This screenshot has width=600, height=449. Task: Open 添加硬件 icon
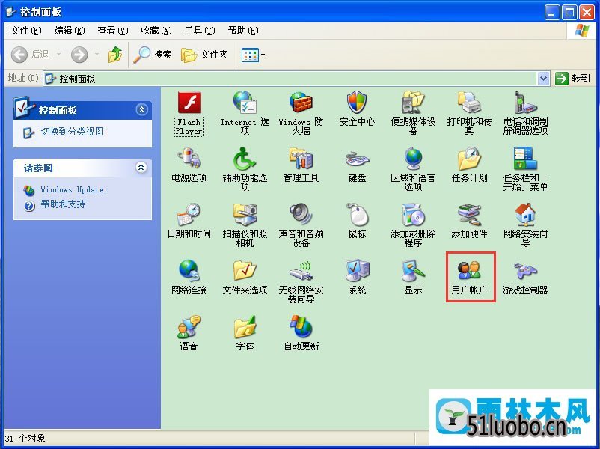pyautogui.click(x=469, y=222)
